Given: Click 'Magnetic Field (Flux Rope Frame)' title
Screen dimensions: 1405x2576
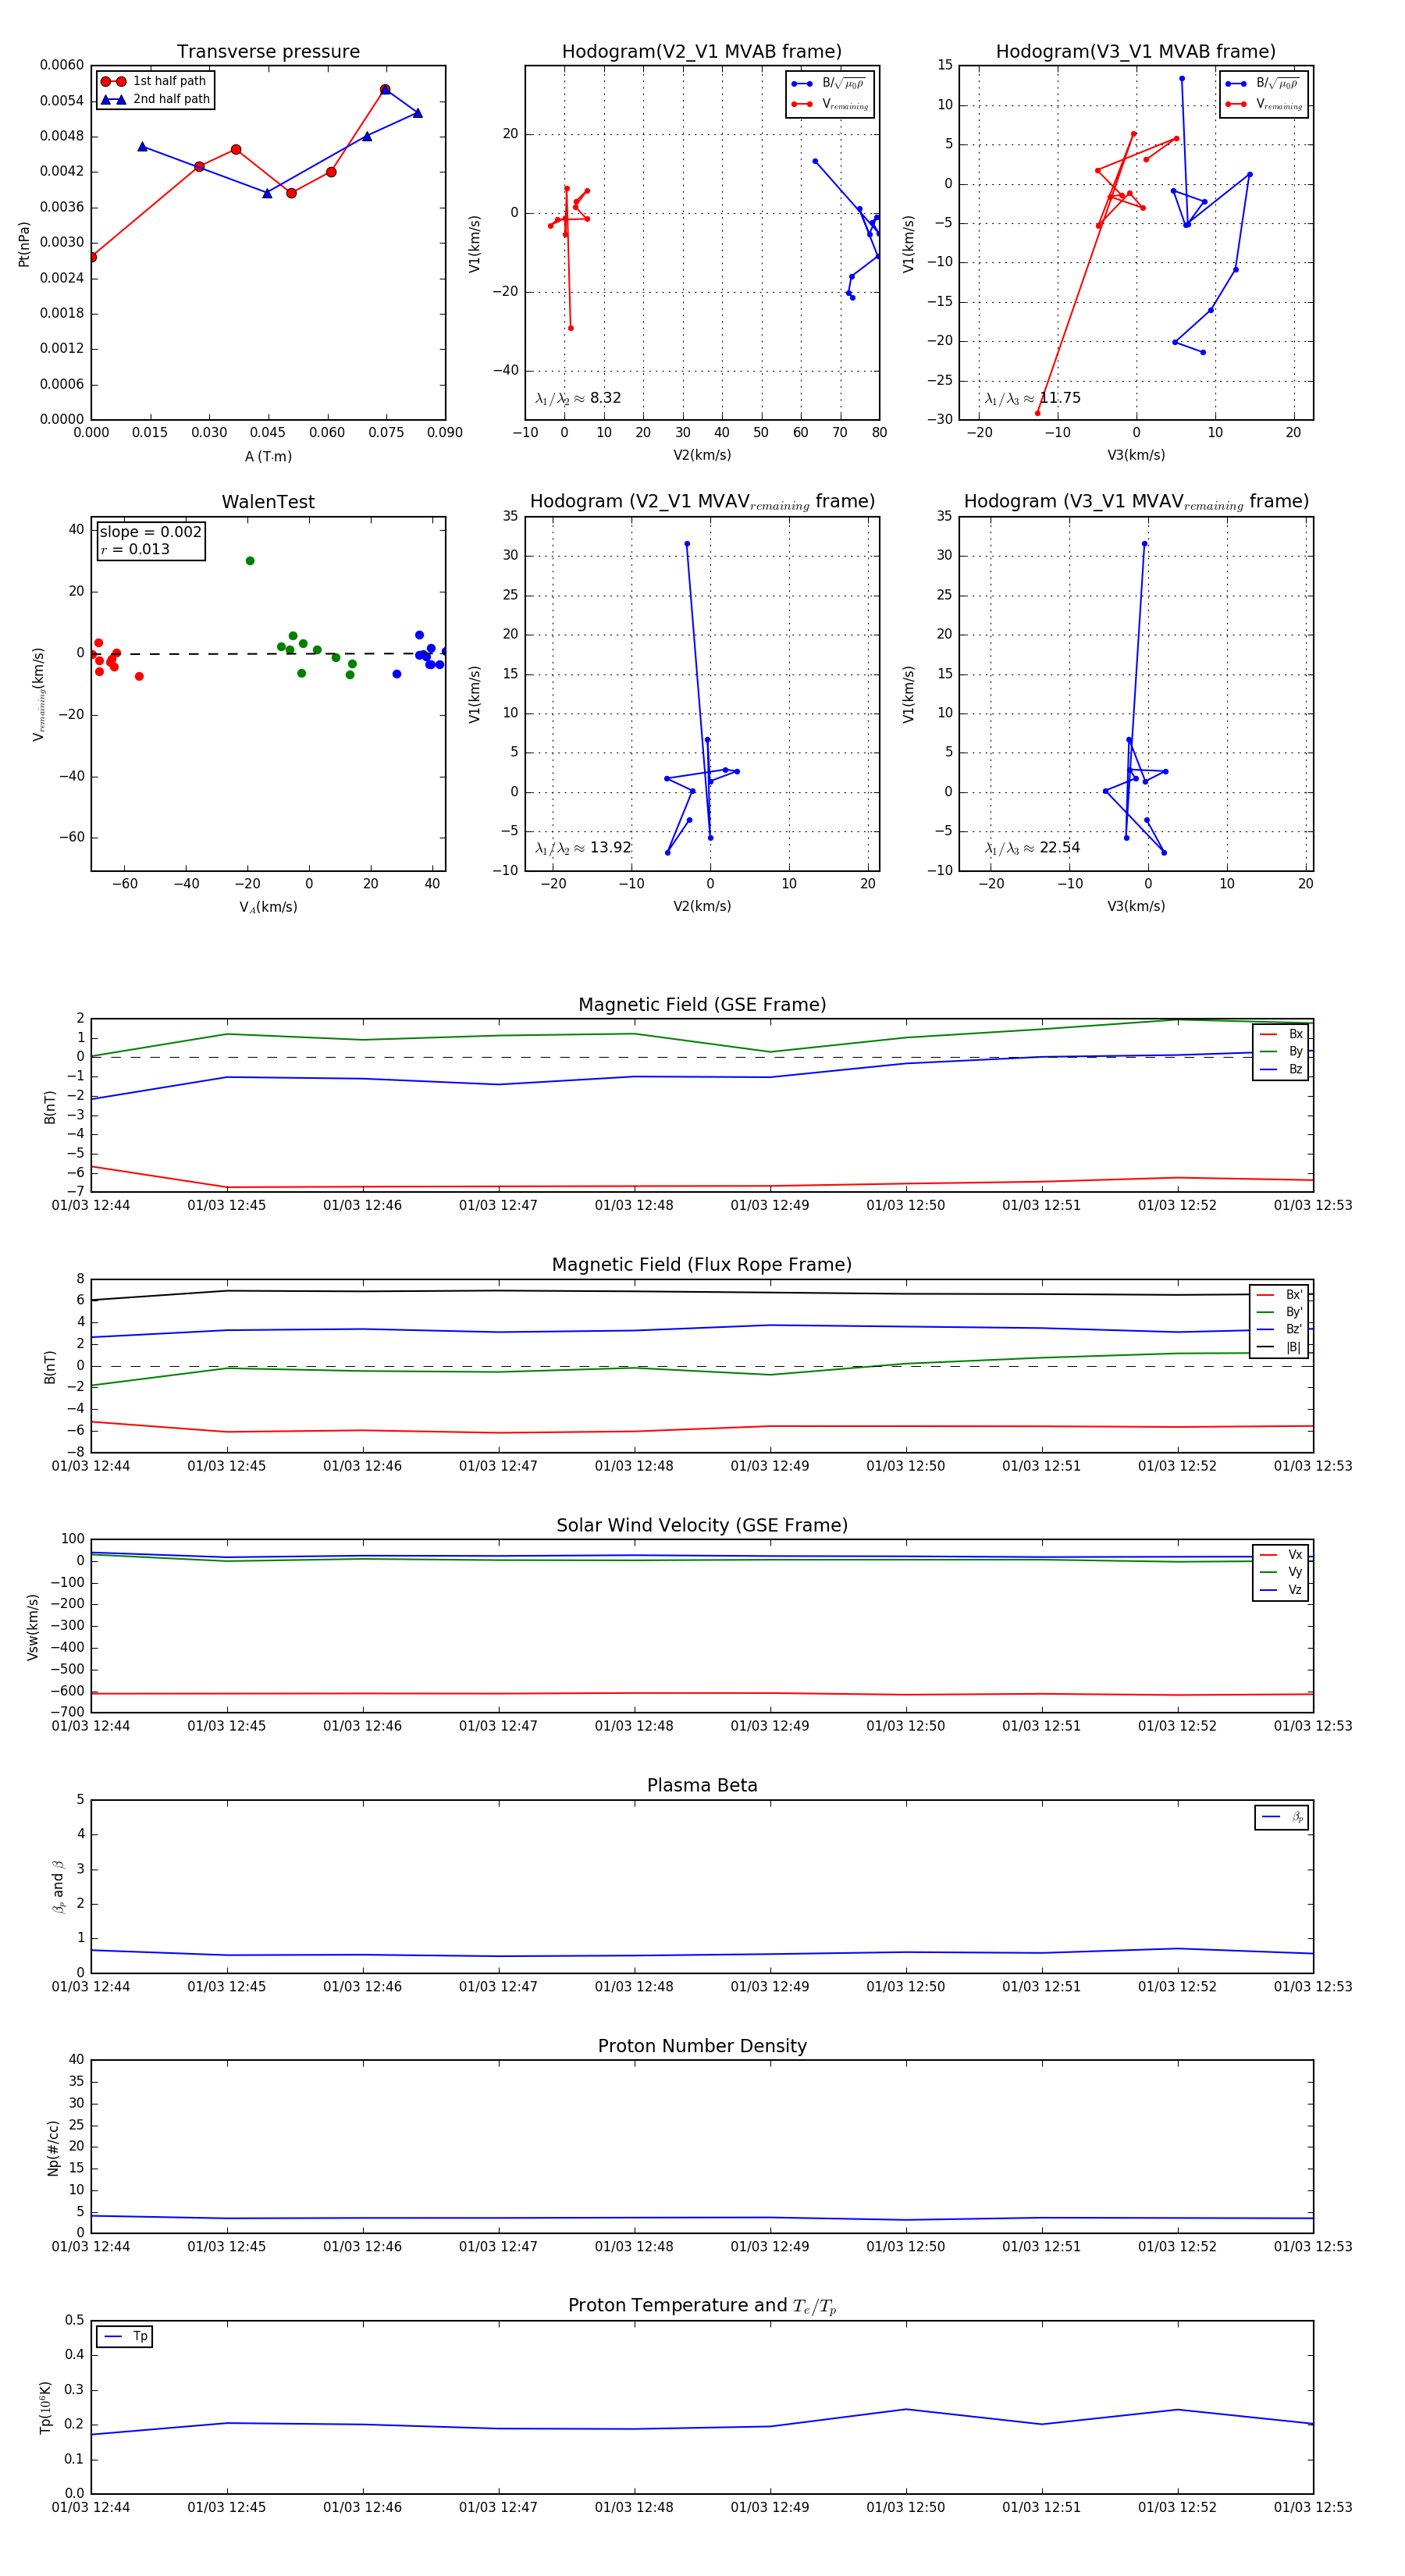Looking at the screenshot, I should tap(702, 1265).
